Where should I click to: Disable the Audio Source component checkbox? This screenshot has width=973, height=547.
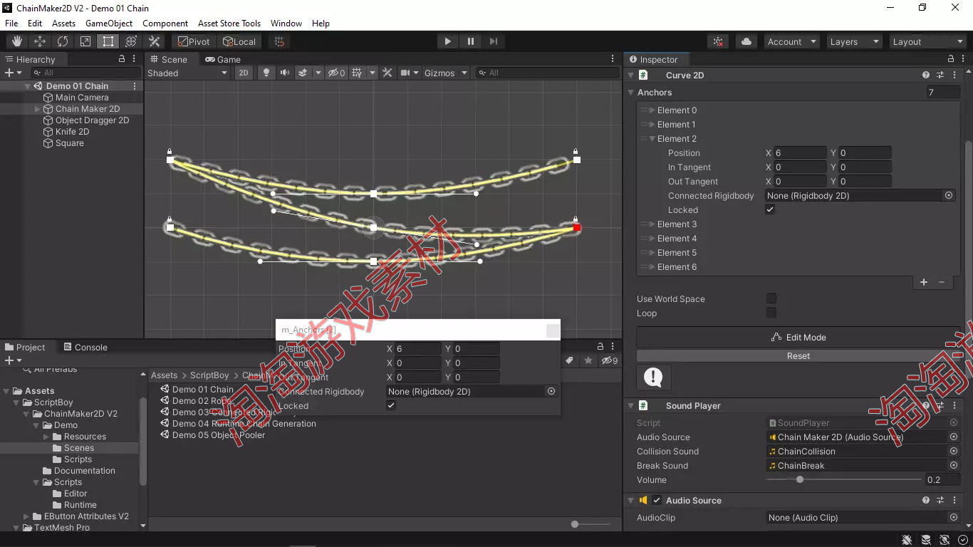(657, 500)
